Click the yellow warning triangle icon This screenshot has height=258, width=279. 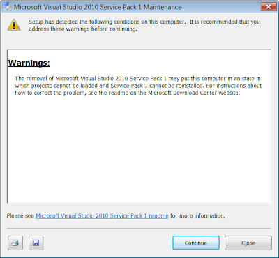click(x=14, y=24)
